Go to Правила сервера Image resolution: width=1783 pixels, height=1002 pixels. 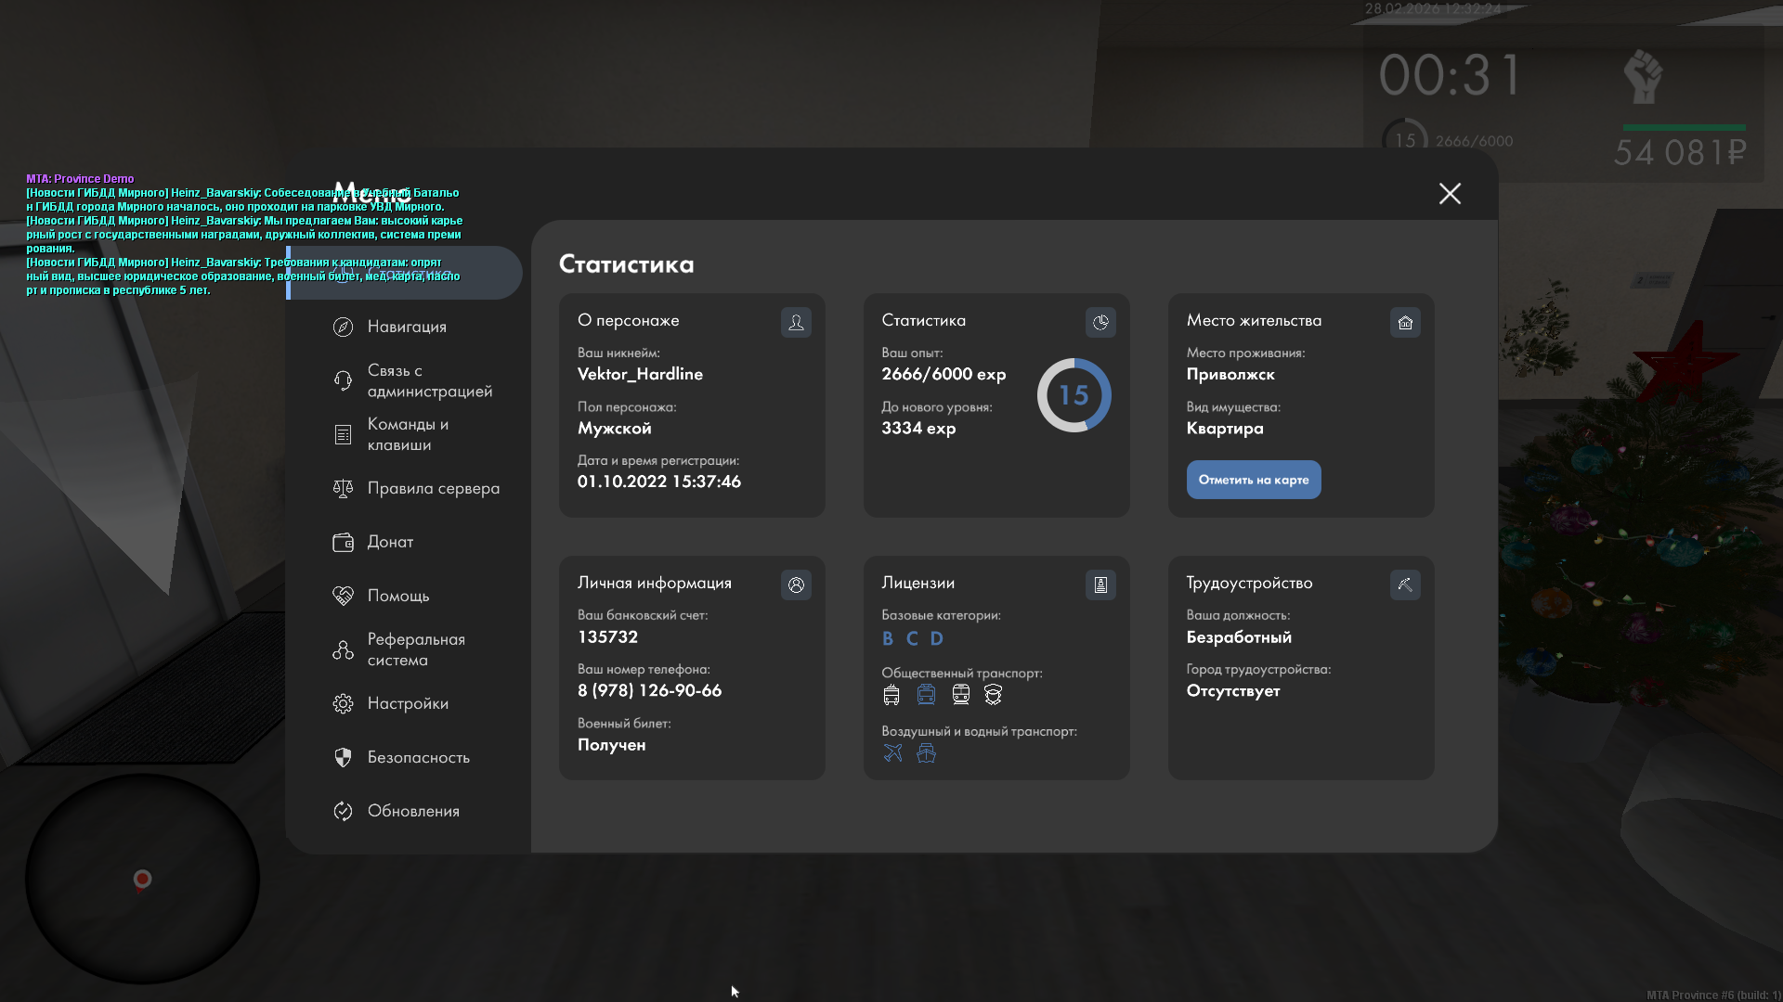coord(433,488)
